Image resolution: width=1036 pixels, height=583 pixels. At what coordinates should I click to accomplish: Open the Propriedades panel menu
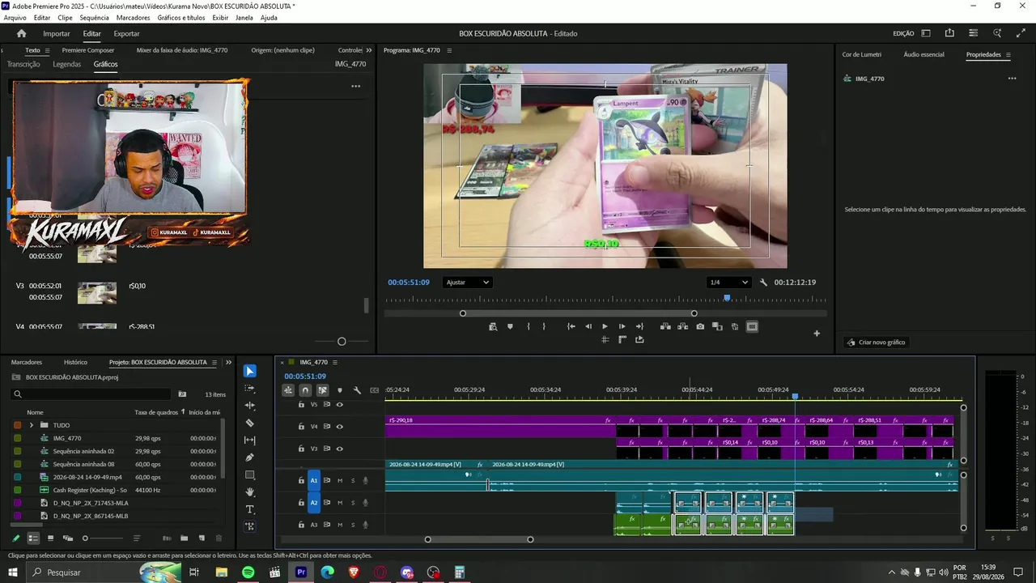pos(1008,55)
